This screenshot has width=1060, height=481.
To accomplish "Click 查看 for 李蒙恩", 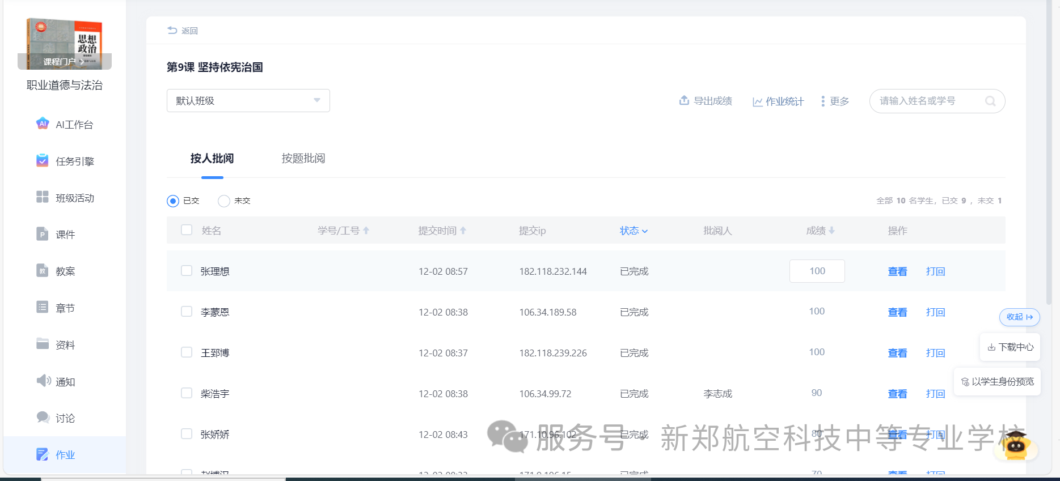I will [897, 312].
